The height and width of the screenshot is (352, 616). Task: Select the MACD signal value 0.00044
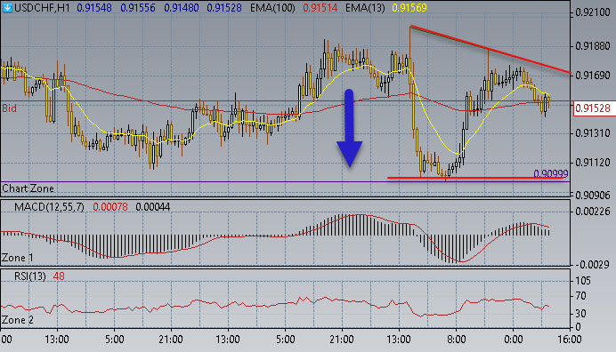tap(153, 207)
